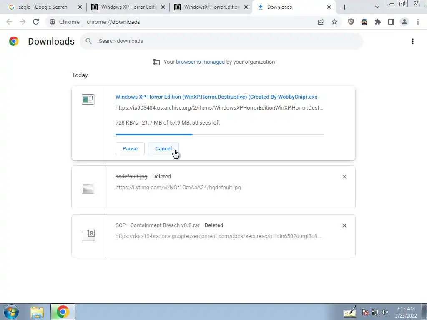
Task: Click the download progress bar
Action: point(219,135)
